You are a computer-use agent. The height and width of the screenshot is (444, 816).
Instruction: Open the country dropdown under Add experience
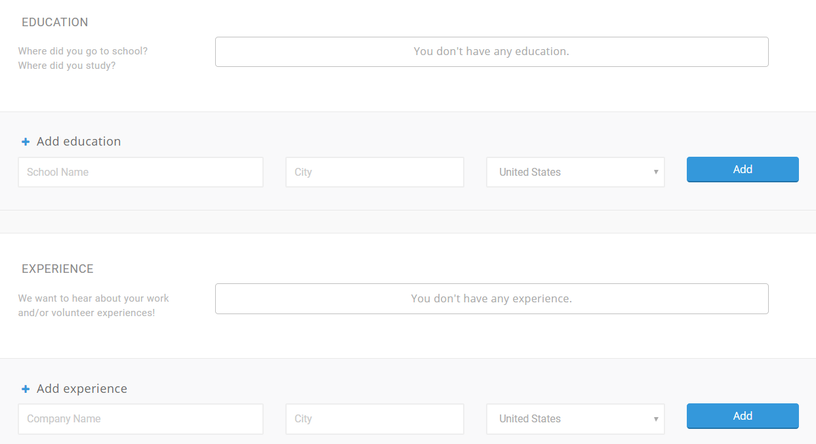pos(575,418)
